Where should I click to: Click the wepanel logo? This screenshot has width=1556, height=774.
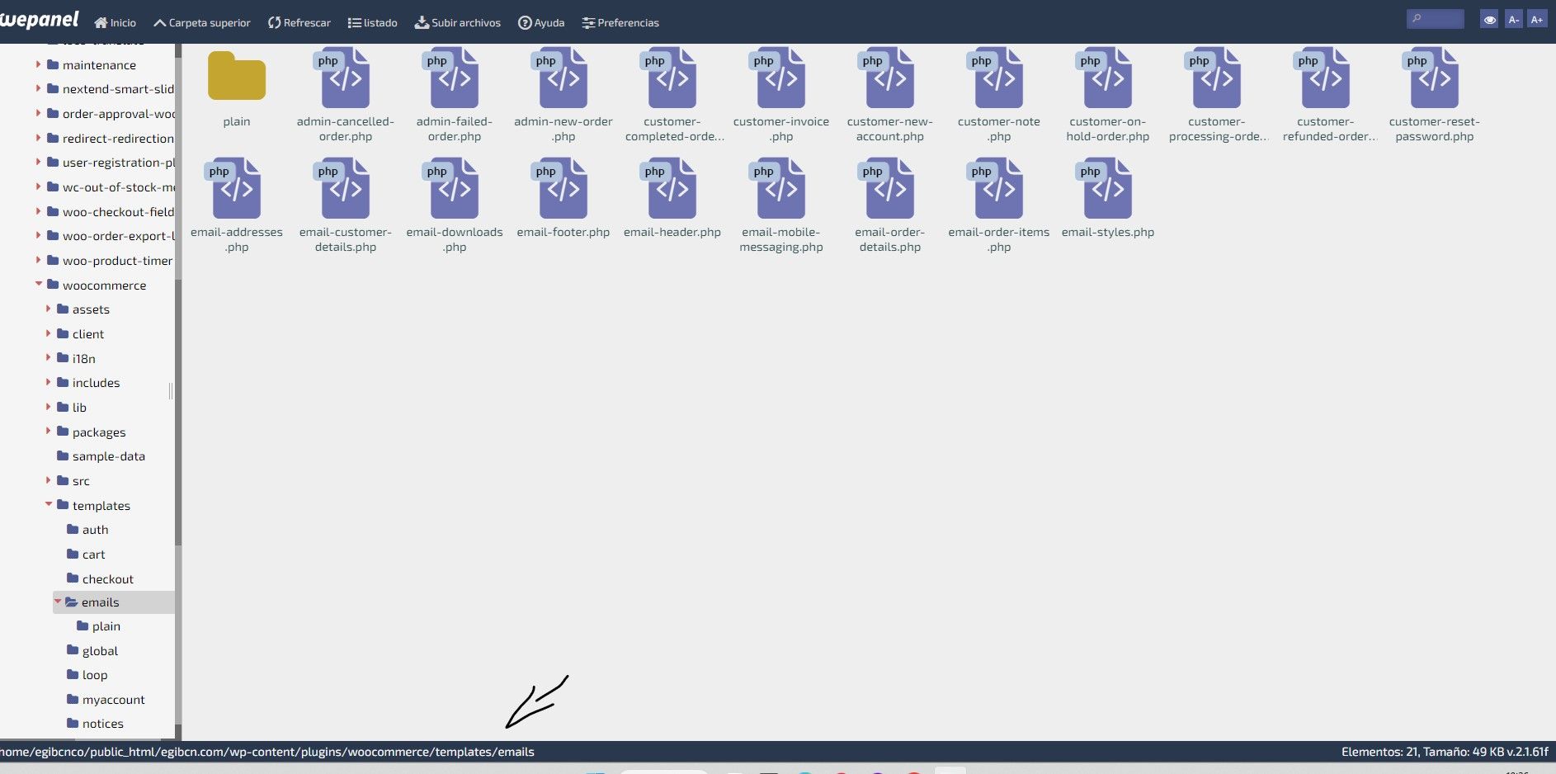(x=40, y=20)
